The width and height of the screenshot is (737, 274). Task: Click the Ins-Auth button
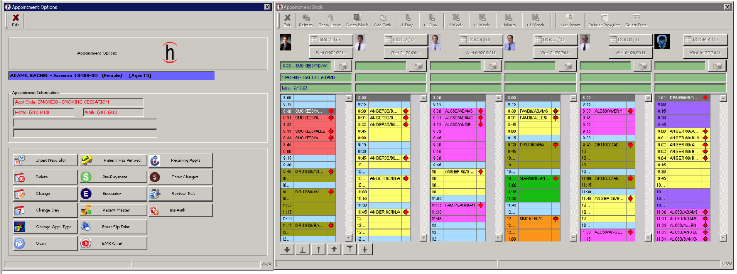pyautogui.click(x=181, y=210)
